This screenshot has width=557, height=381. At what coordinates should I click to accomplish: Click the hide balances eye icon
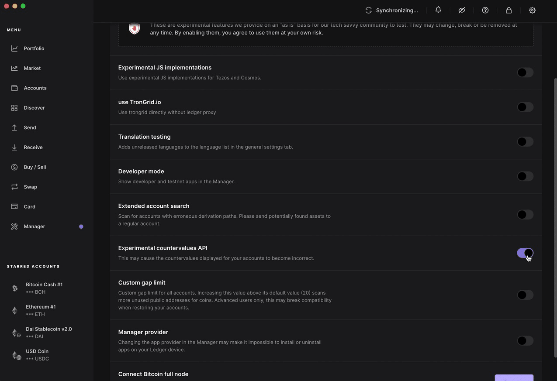462,10
